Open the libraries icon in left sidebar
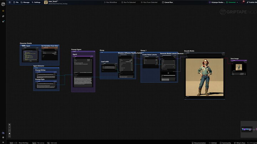 [x=3, y=16]
